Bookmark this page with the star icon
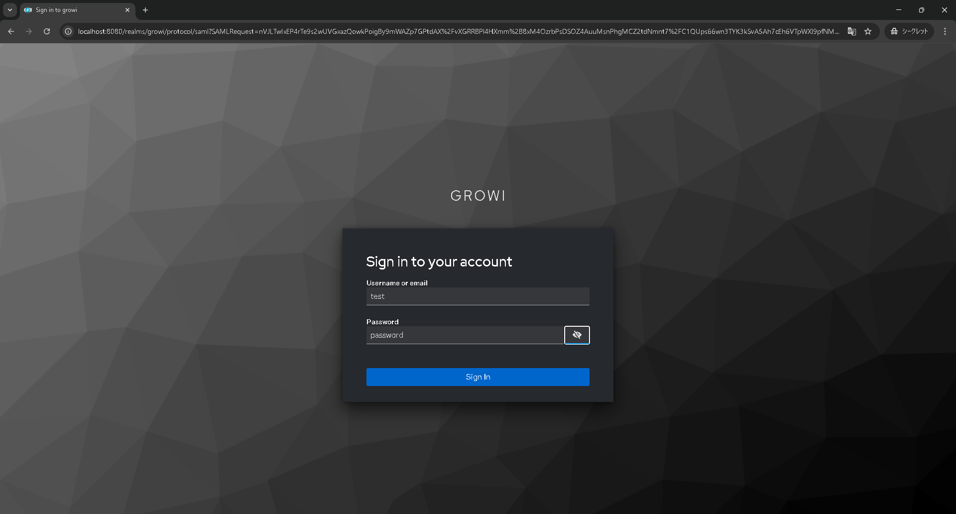Screen dimensions: 956x514 point(868,31)
